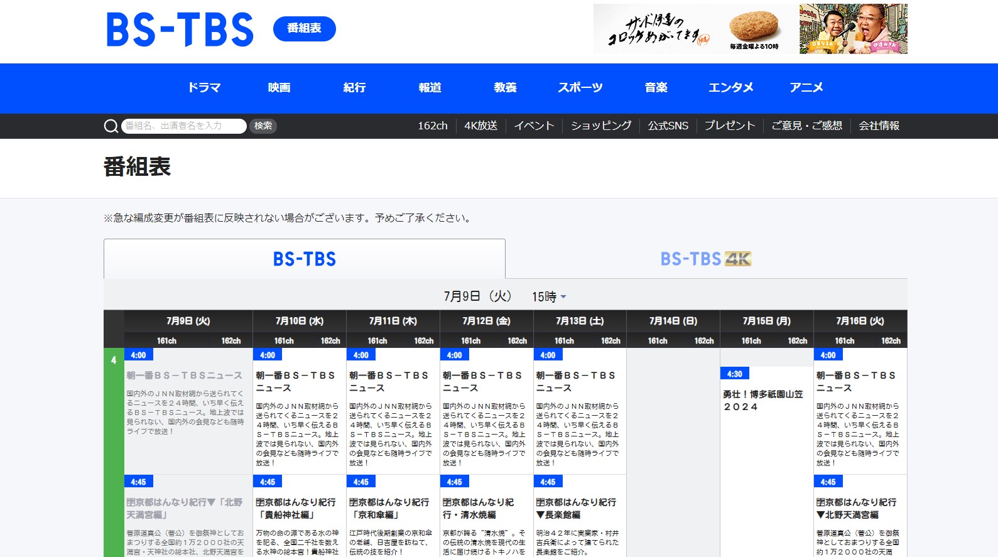
Task: Open 朝一番BS-TBSニュース on 7月9日
Action: pyautogui.click(x=184, y=376)
